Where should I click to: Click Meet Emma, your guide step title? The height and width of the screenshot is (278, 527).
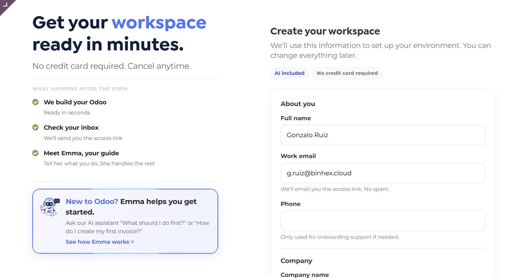[81, 153]
